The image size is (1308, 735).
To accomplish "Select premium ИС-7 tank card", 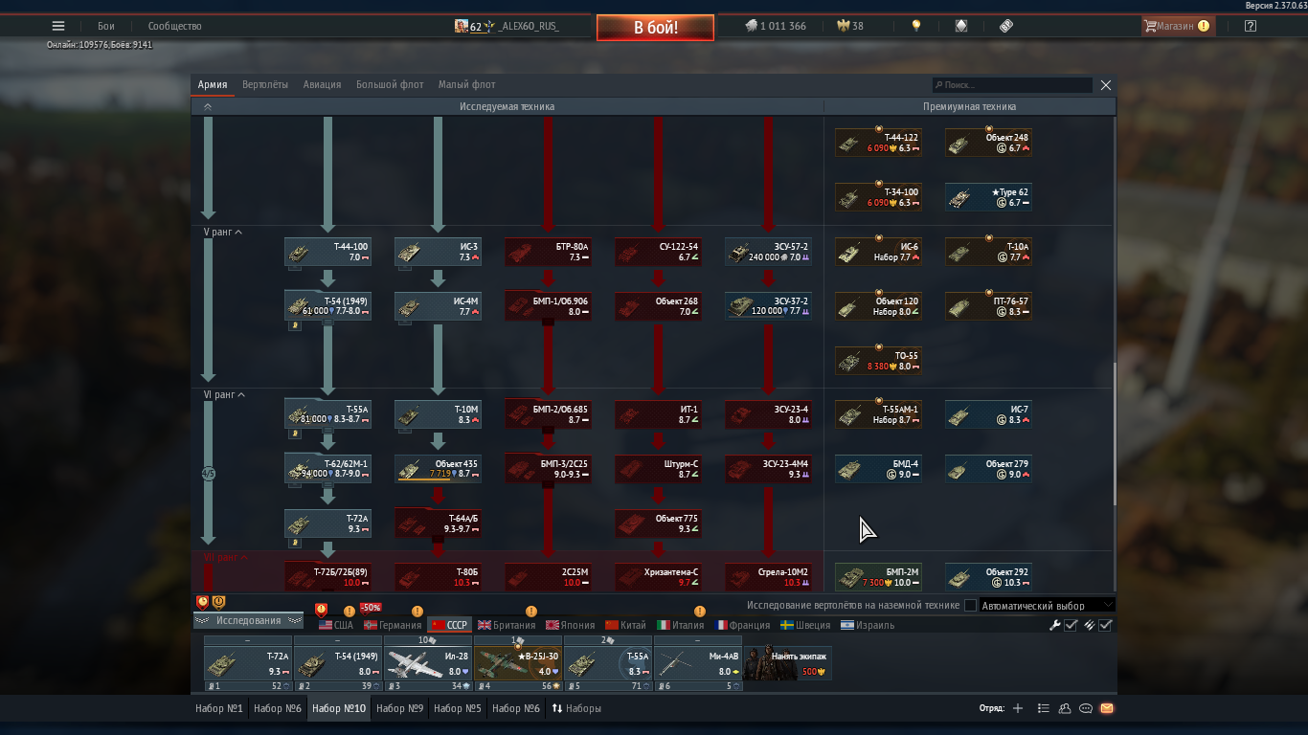I will (x=989, y=414).
